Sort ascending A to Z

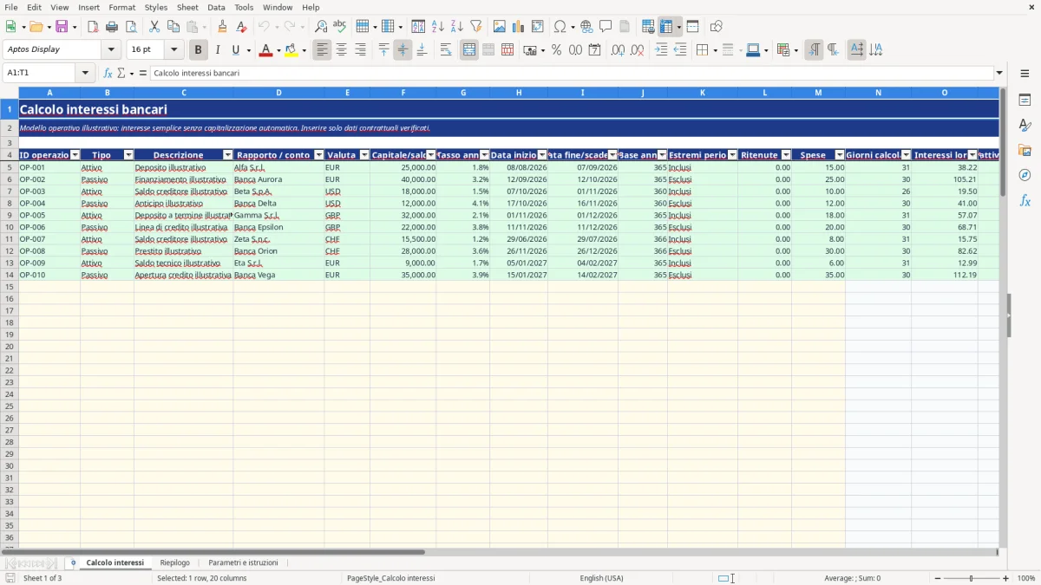[438, 27]
